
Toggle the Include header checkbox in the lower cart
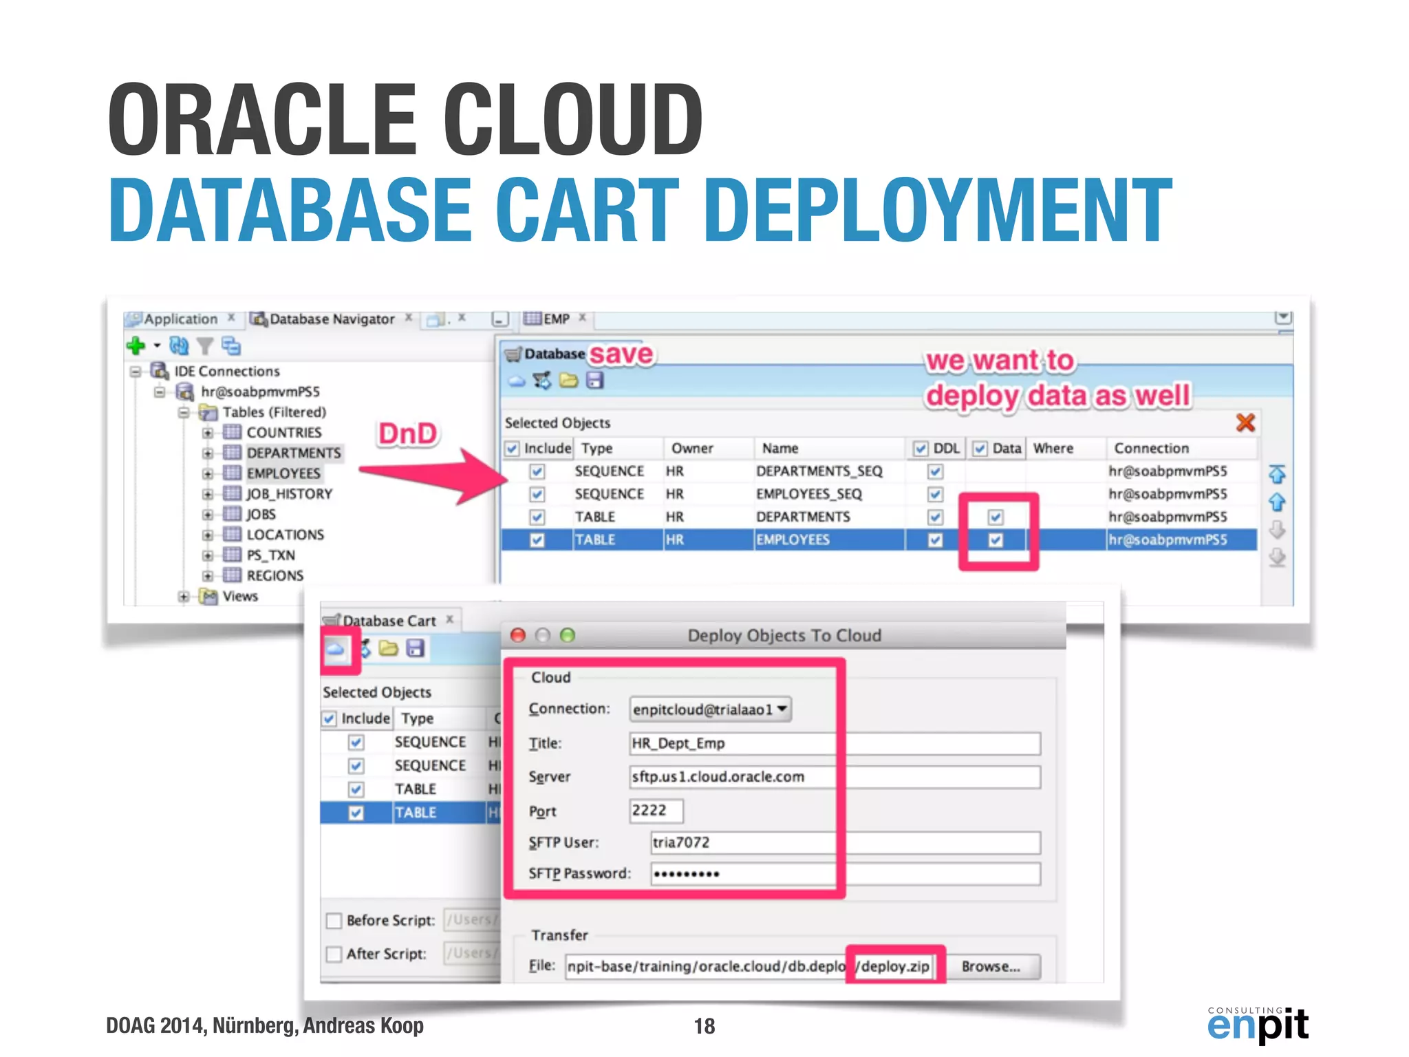point(330,718)
